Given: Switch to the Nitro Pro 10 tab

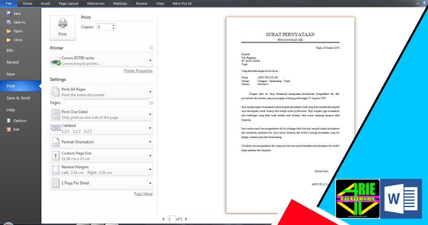Looking at the screenshot, I should tap(182, 4).
